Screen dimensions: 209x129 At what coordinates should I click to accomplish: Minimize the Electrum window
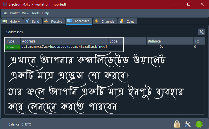(176, 4)
